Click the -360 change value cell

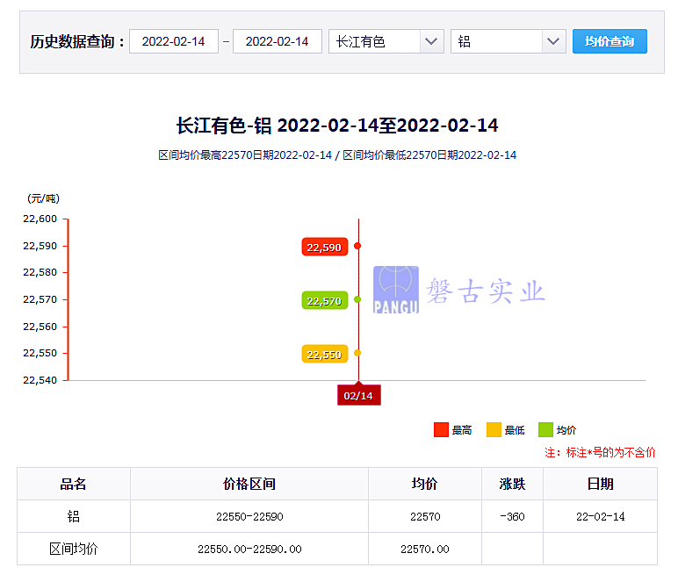click(x=512, y=516)
